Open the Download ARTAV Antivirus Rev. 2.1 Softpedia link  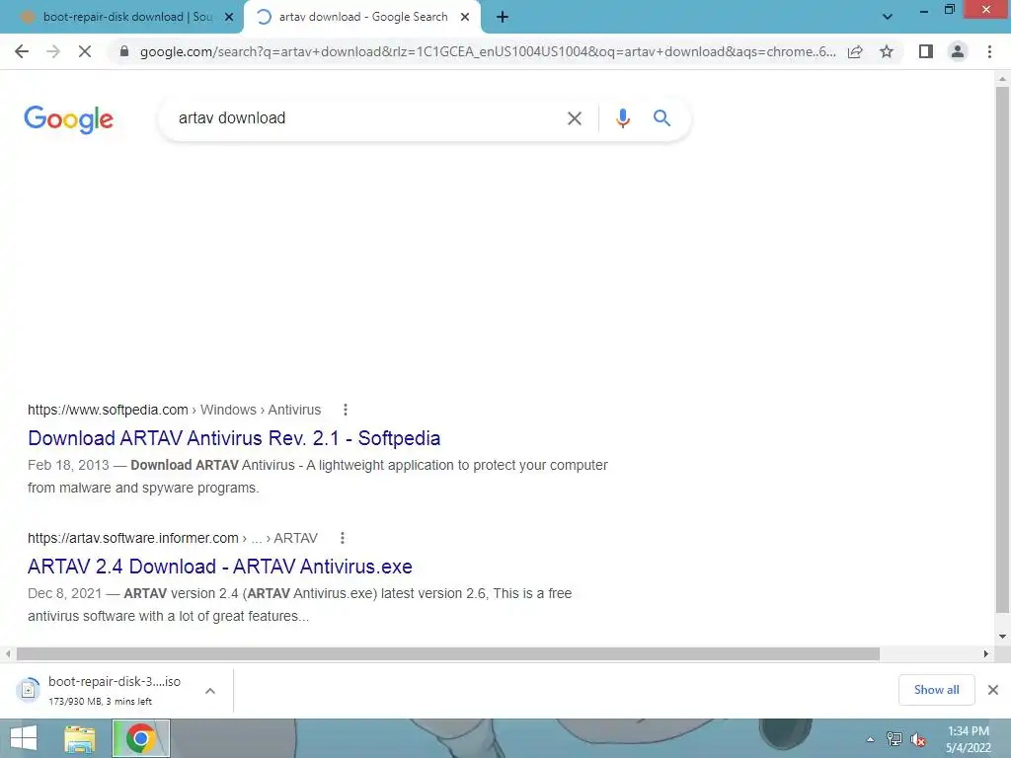[x=234, y=438]
